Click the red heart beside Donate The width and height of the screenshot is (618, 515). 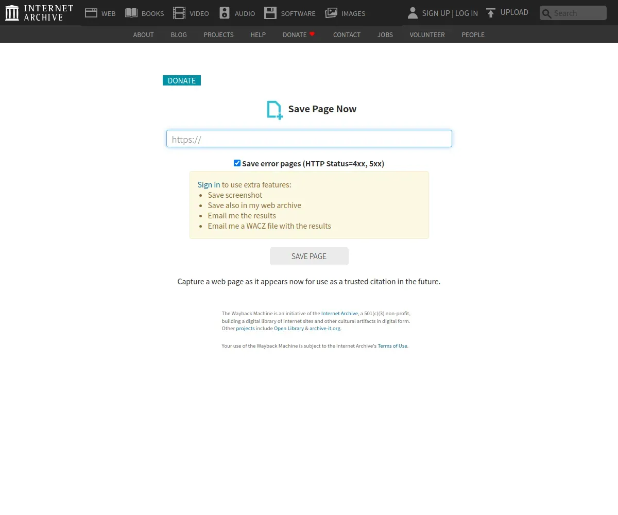[x=312, y=34]
